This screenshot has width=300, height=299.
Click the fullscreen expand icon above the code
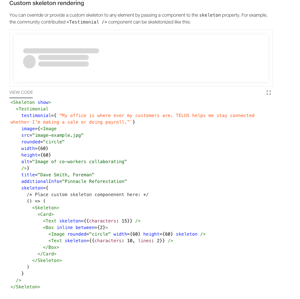(268, 92)
